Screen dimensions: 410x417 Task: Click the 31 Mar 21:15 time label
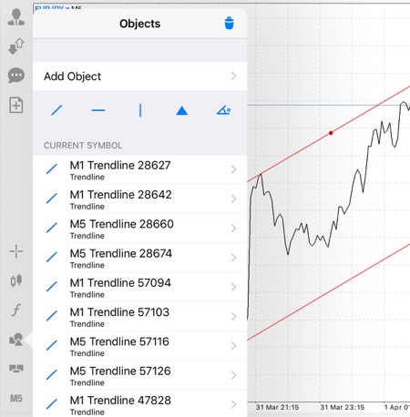click(277, 407)
